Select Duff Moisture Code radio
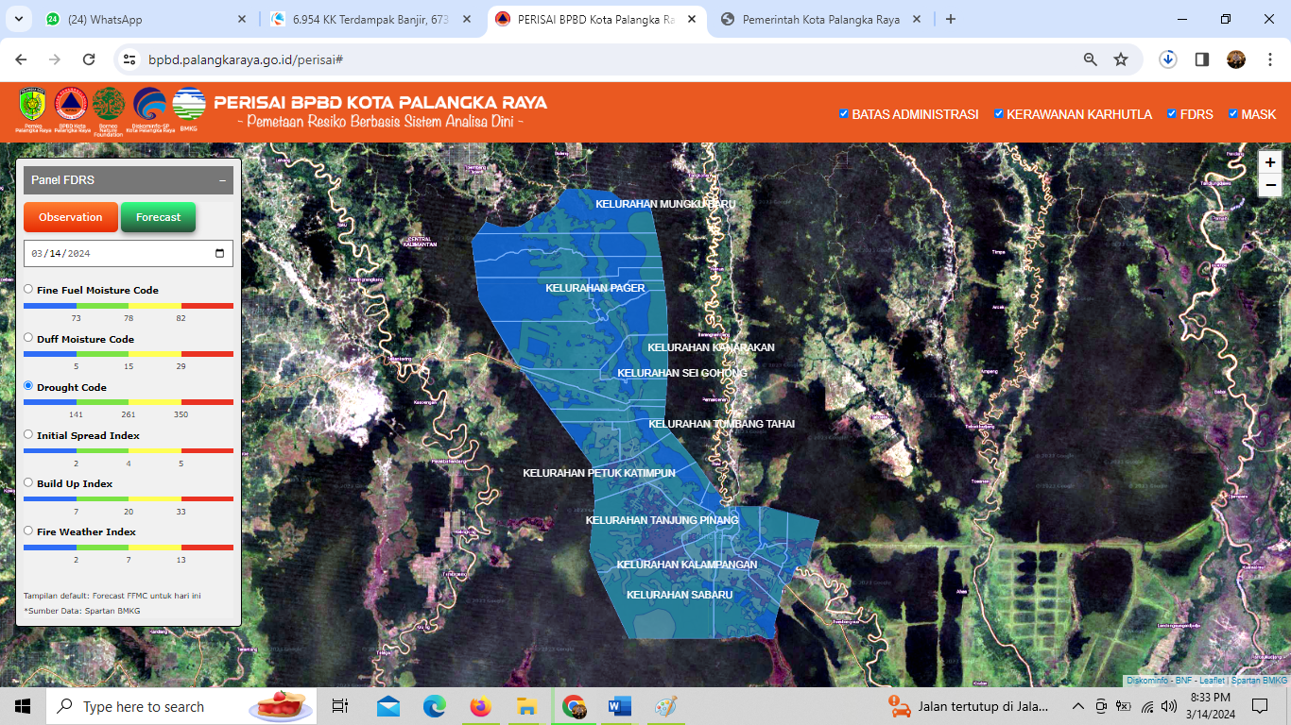This screenshot has width=1291, height=725. pos(28,337)
